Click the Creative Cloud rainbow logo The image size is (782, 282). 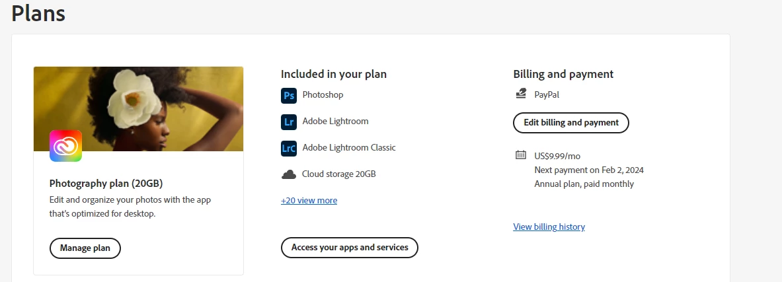tap(65, 145)
